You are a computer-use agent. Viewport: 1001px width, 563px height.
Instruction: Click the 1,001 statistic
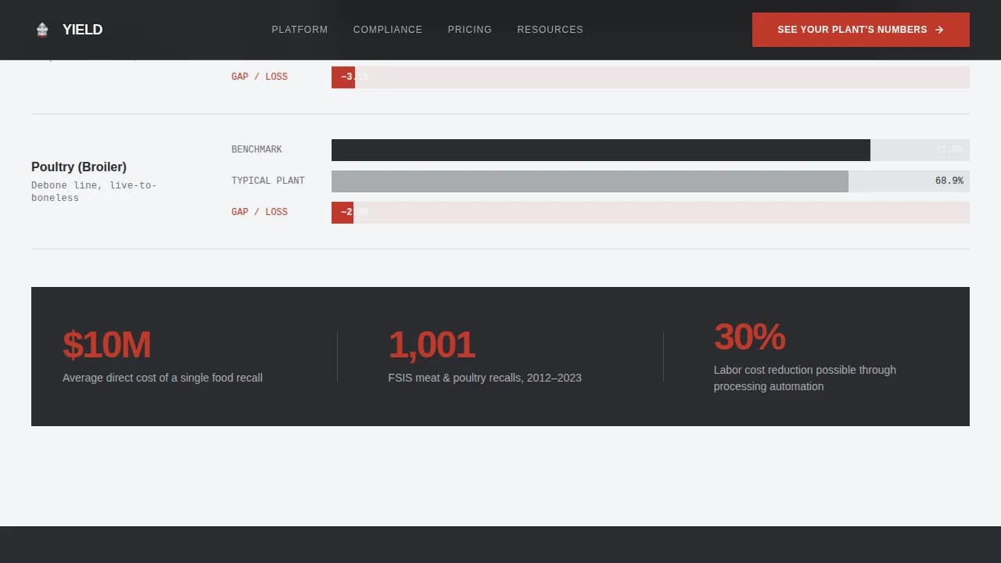pos(432,345)
